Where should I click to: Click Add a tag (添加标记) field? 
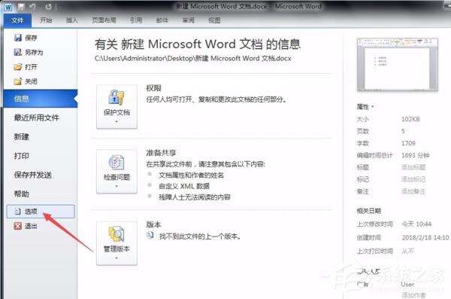(413, 179)
